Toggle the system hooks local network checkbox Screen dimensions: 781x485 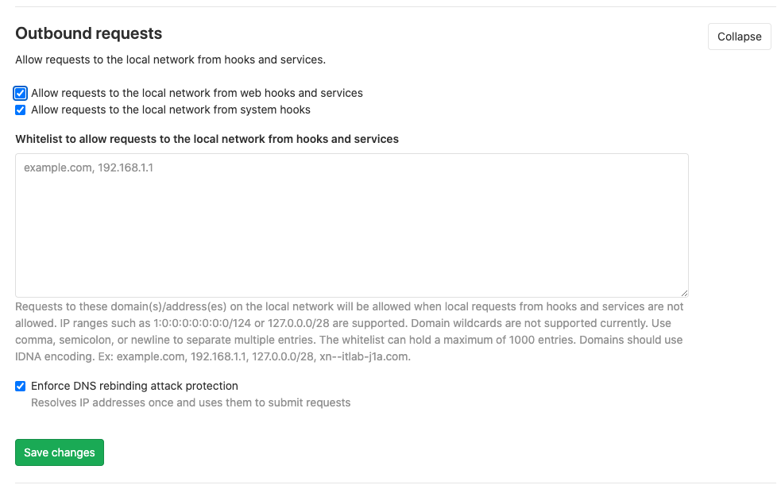point(21,110)
